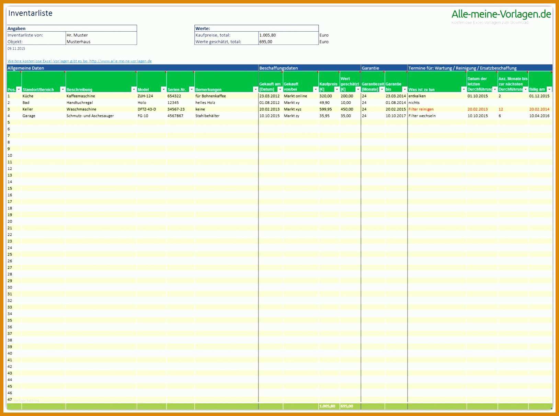559x416 pixels.
Task: Open the Gekauft am [Datum] filter dropdown
Action: [x=280, y=89]
